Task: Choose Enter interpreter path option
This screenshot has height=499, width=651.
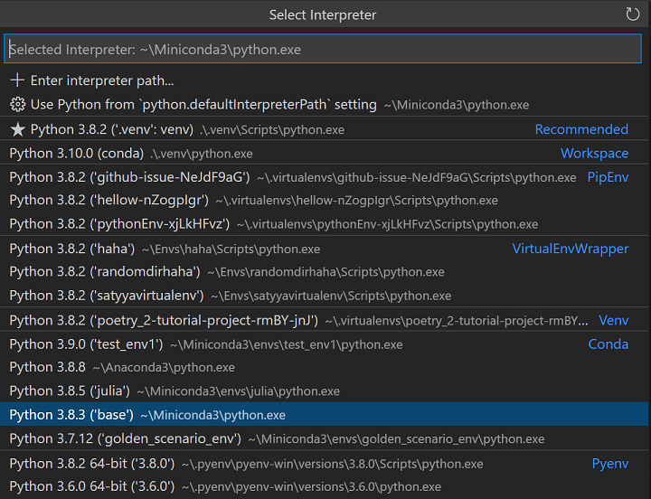Action: [x=101, y=80]
